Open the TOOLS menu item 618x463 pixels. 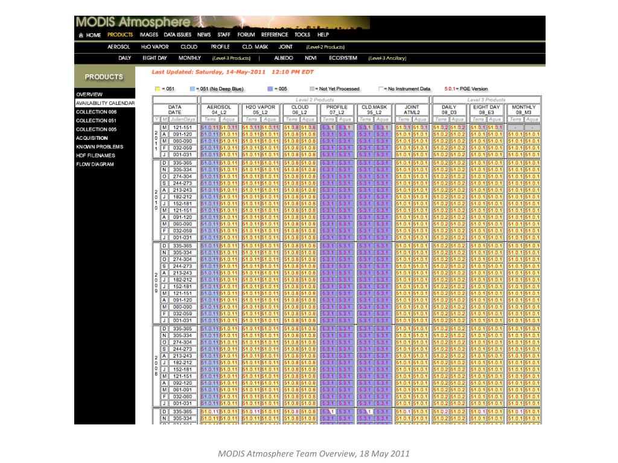click(x=302, y=34)
